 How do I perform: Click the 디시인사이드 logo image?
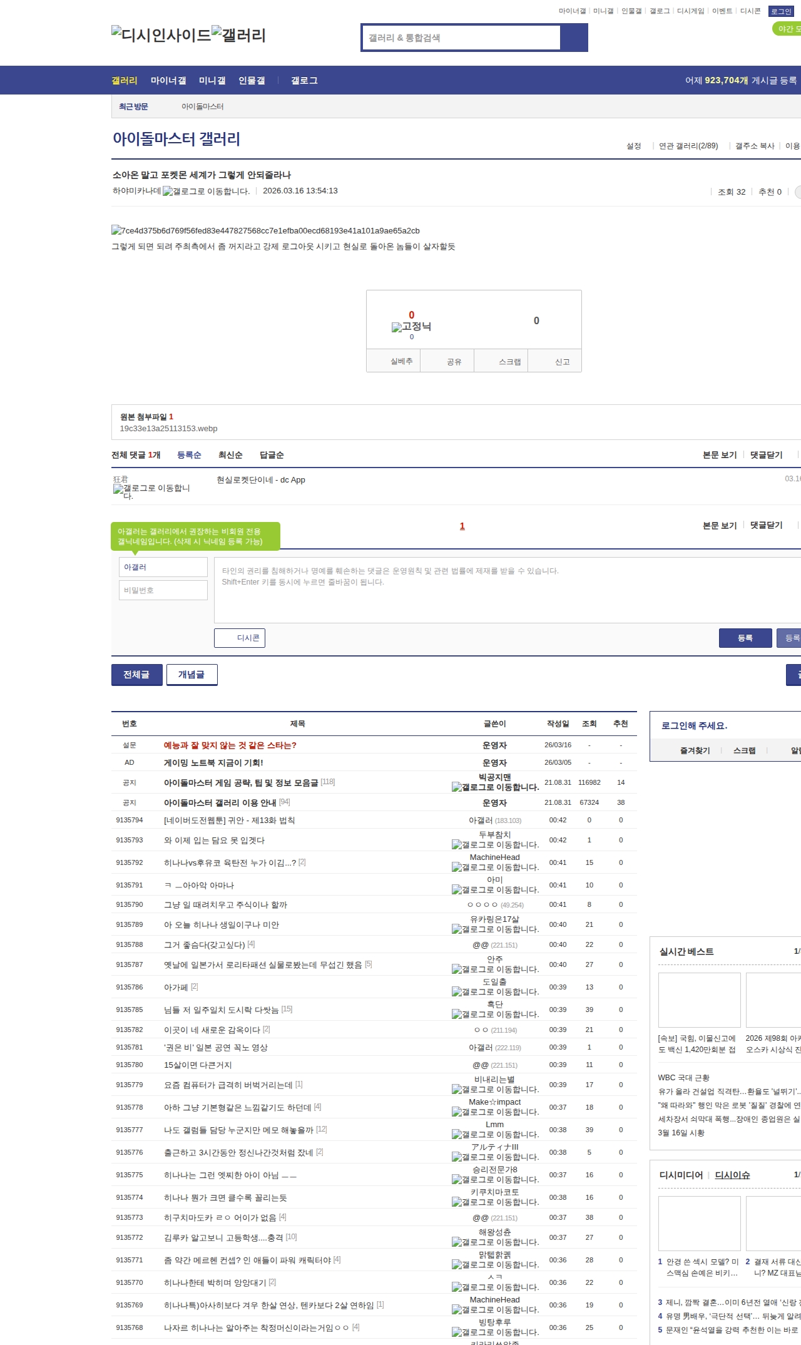161,35
